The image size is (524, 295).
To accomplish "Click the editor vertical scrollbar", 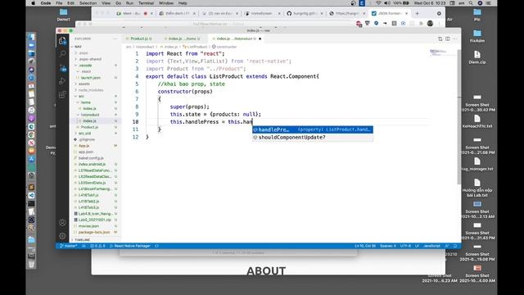I will click(x=458, y=116).
